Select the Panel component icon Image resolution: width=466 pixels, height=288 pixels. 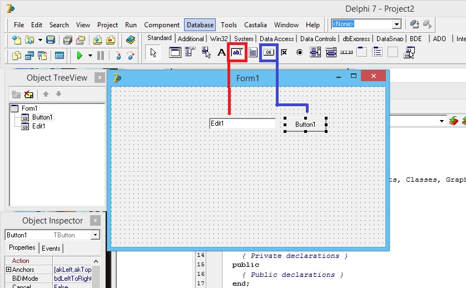point(393,52)
